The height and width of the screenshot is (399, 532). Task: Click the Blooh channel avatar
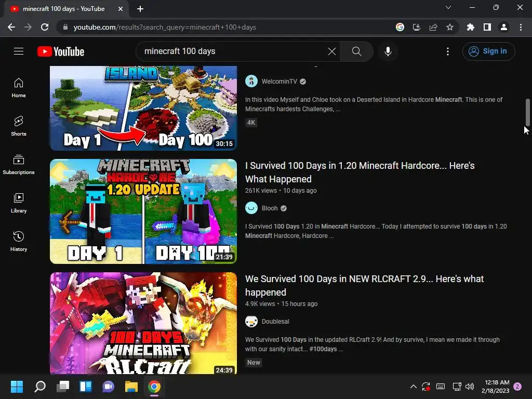(251, 208)
